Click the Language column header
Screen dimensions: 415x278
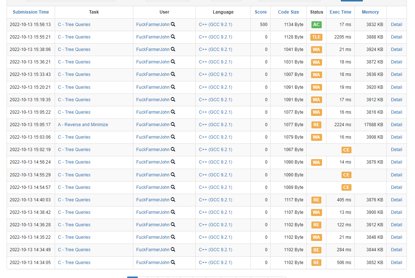point(223,12)
